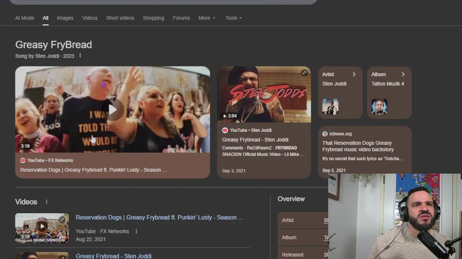Open Reservation Dogs Greasy Frybread featured title
The height and width of the screenshot is (259, 462).
click(x=93, y=170)
